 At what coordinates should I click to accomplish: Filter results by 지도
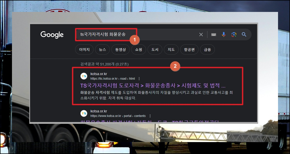tap(171, 49)
